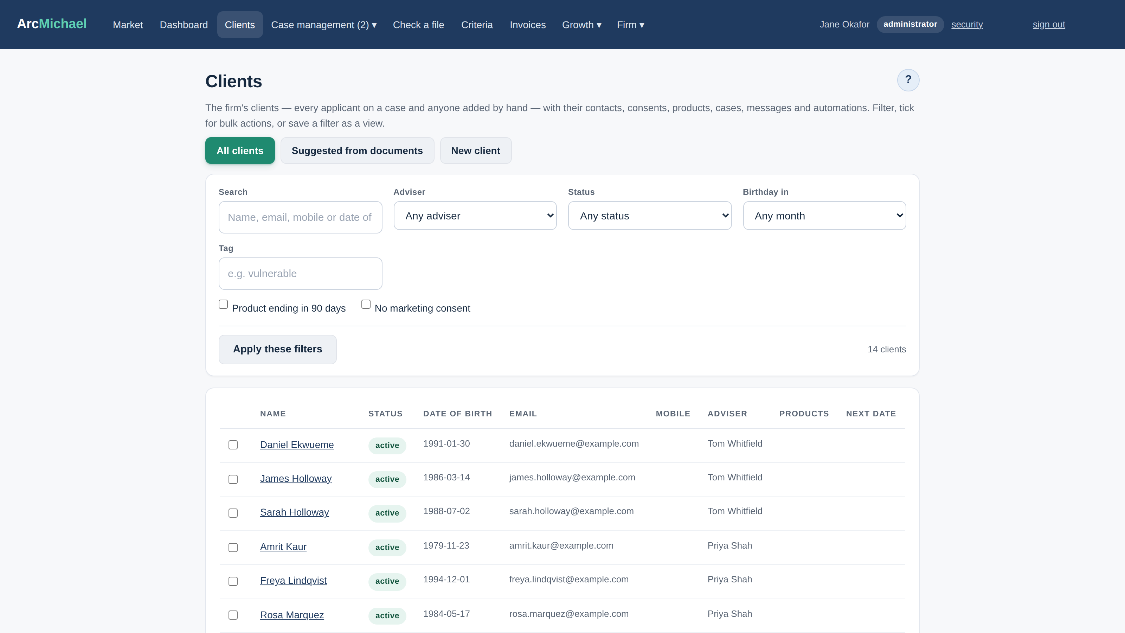This screenshot has width=1125, height=633.
Task: Open the Invoices nav item
Action: pos(528,25)
